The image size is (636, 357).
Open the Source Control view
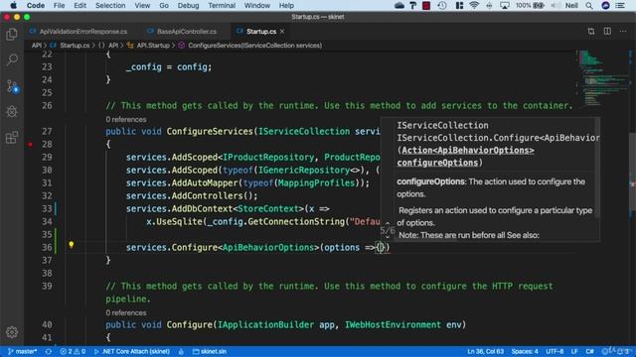(x=12, y=86)
